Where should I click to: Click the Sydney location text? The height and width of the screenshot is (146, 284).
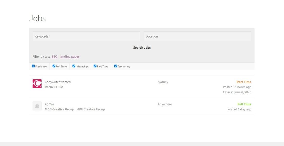pos(163,82)
